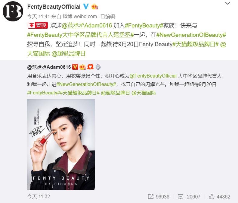238x203 pixels.
Task: Open the FentyBeauty FB profile avatar
Action: point(13,11)
